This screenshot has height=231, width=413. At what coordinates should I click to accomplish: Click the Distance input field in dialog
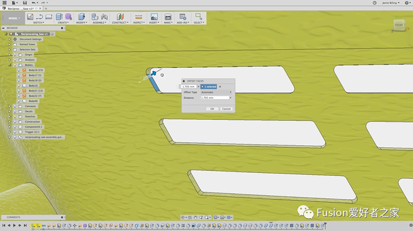(215, 98)
